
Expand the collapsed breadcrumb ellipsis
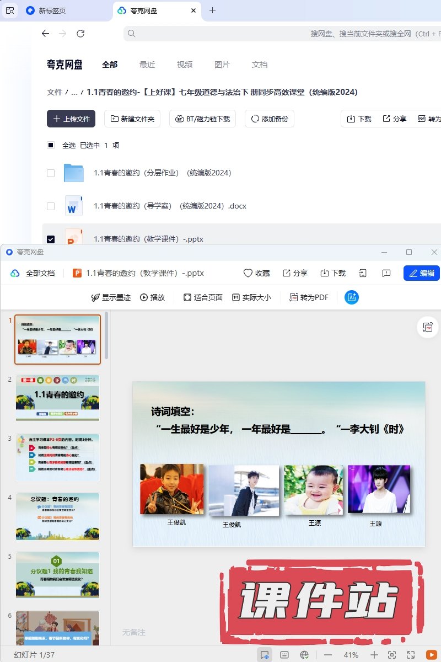[x=74, y=92]
